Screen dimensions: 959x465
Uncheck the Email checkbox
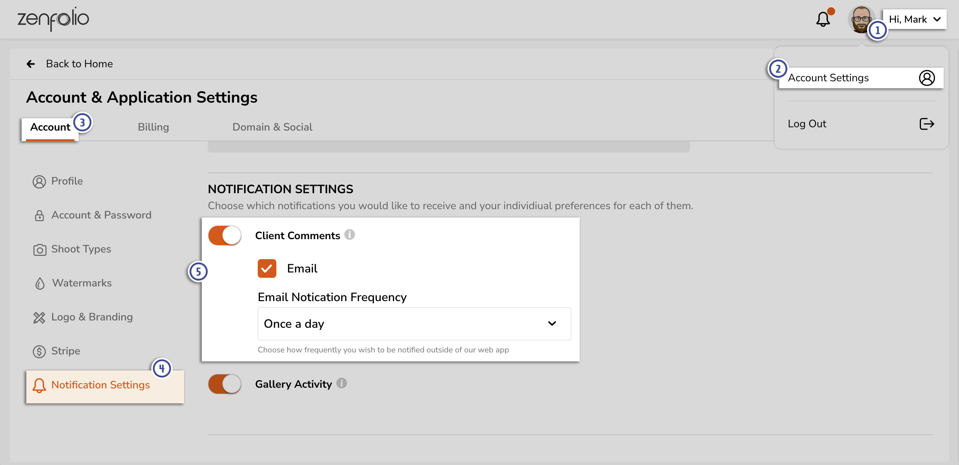pyautogui.click(x=267, y=268)
